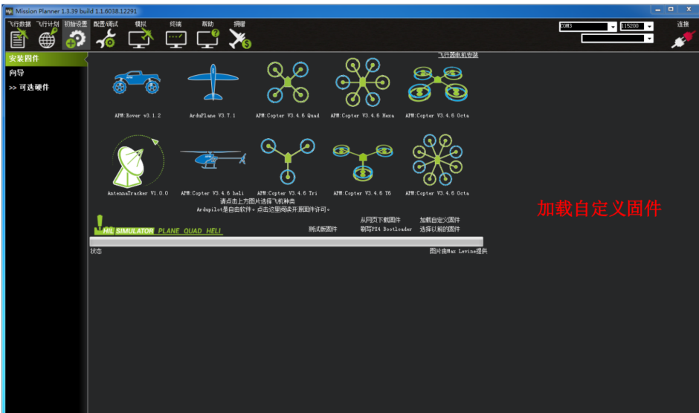
Task: Choose the ArduPlane V3.7.1 airplane firmware
Action: click(x=213, y=82)
